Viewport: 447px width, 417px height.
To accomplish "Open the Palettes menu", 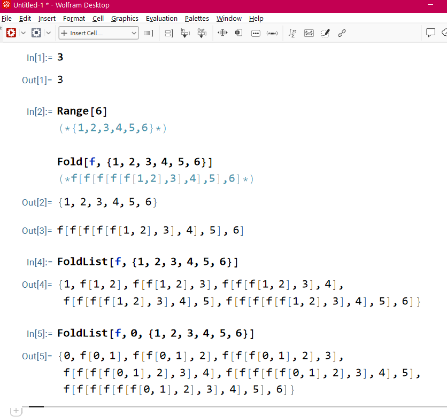I will [x=197, y=18].
